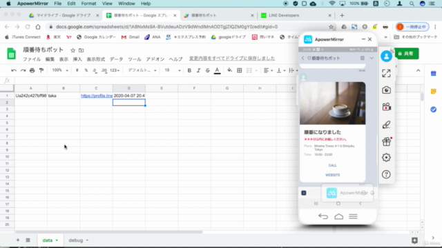Viewport: 442px width, 248px height.
Task: Open the vertical align dropdown
Action: [x=281, y=70]
